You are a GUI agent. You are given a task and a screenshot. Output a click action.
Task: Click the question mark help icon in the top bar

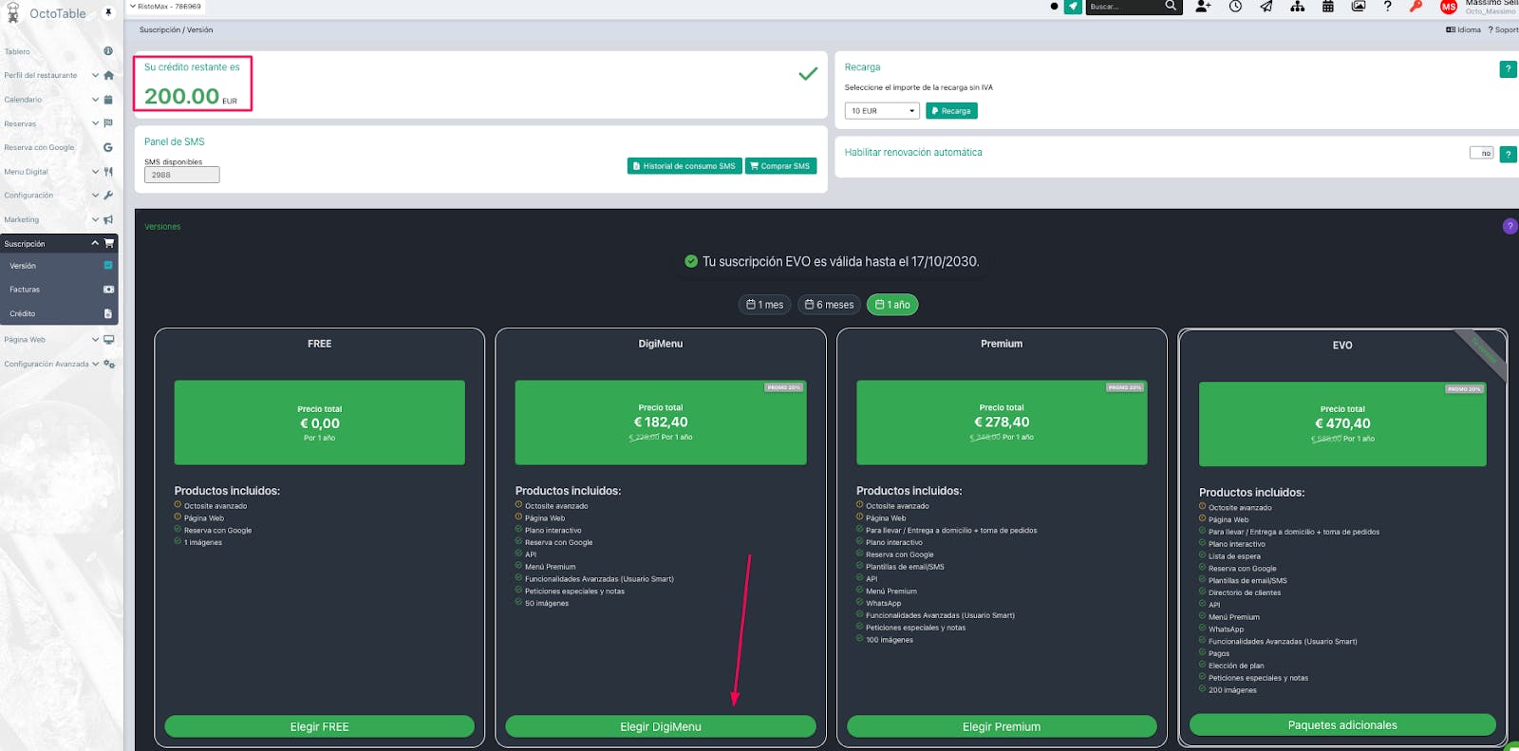(x=1388, y=6)
